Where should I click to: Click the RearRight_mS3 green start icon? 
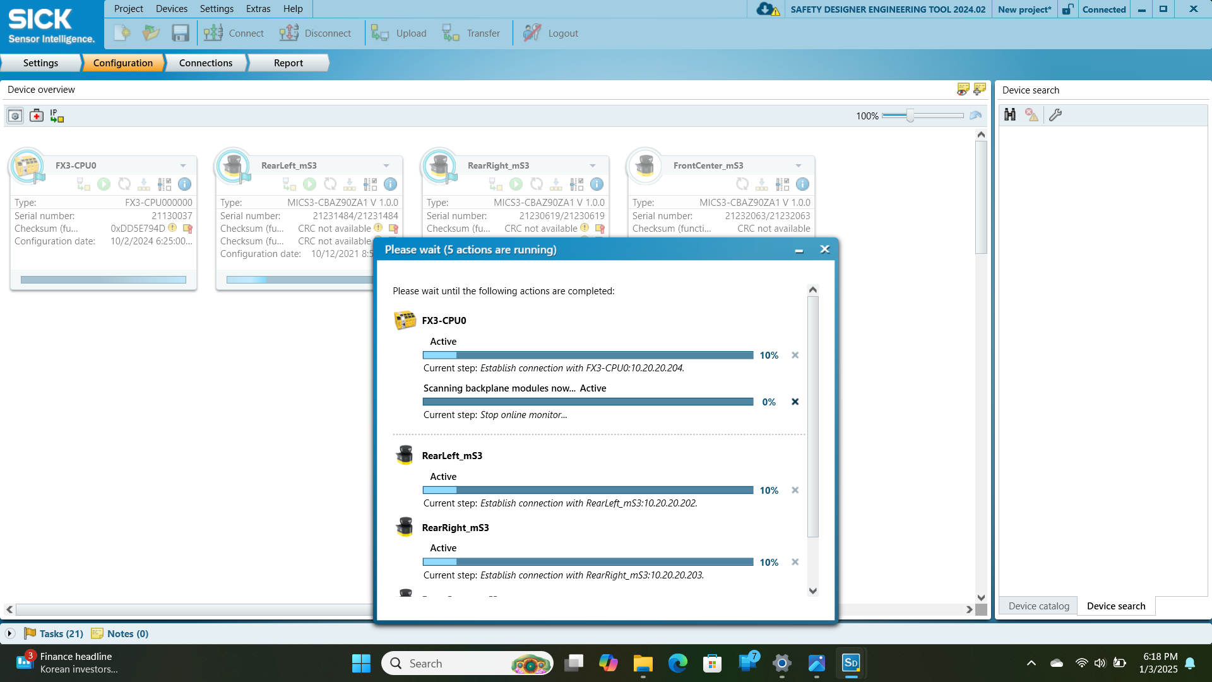pyautogui.click(x=516, y=184)
